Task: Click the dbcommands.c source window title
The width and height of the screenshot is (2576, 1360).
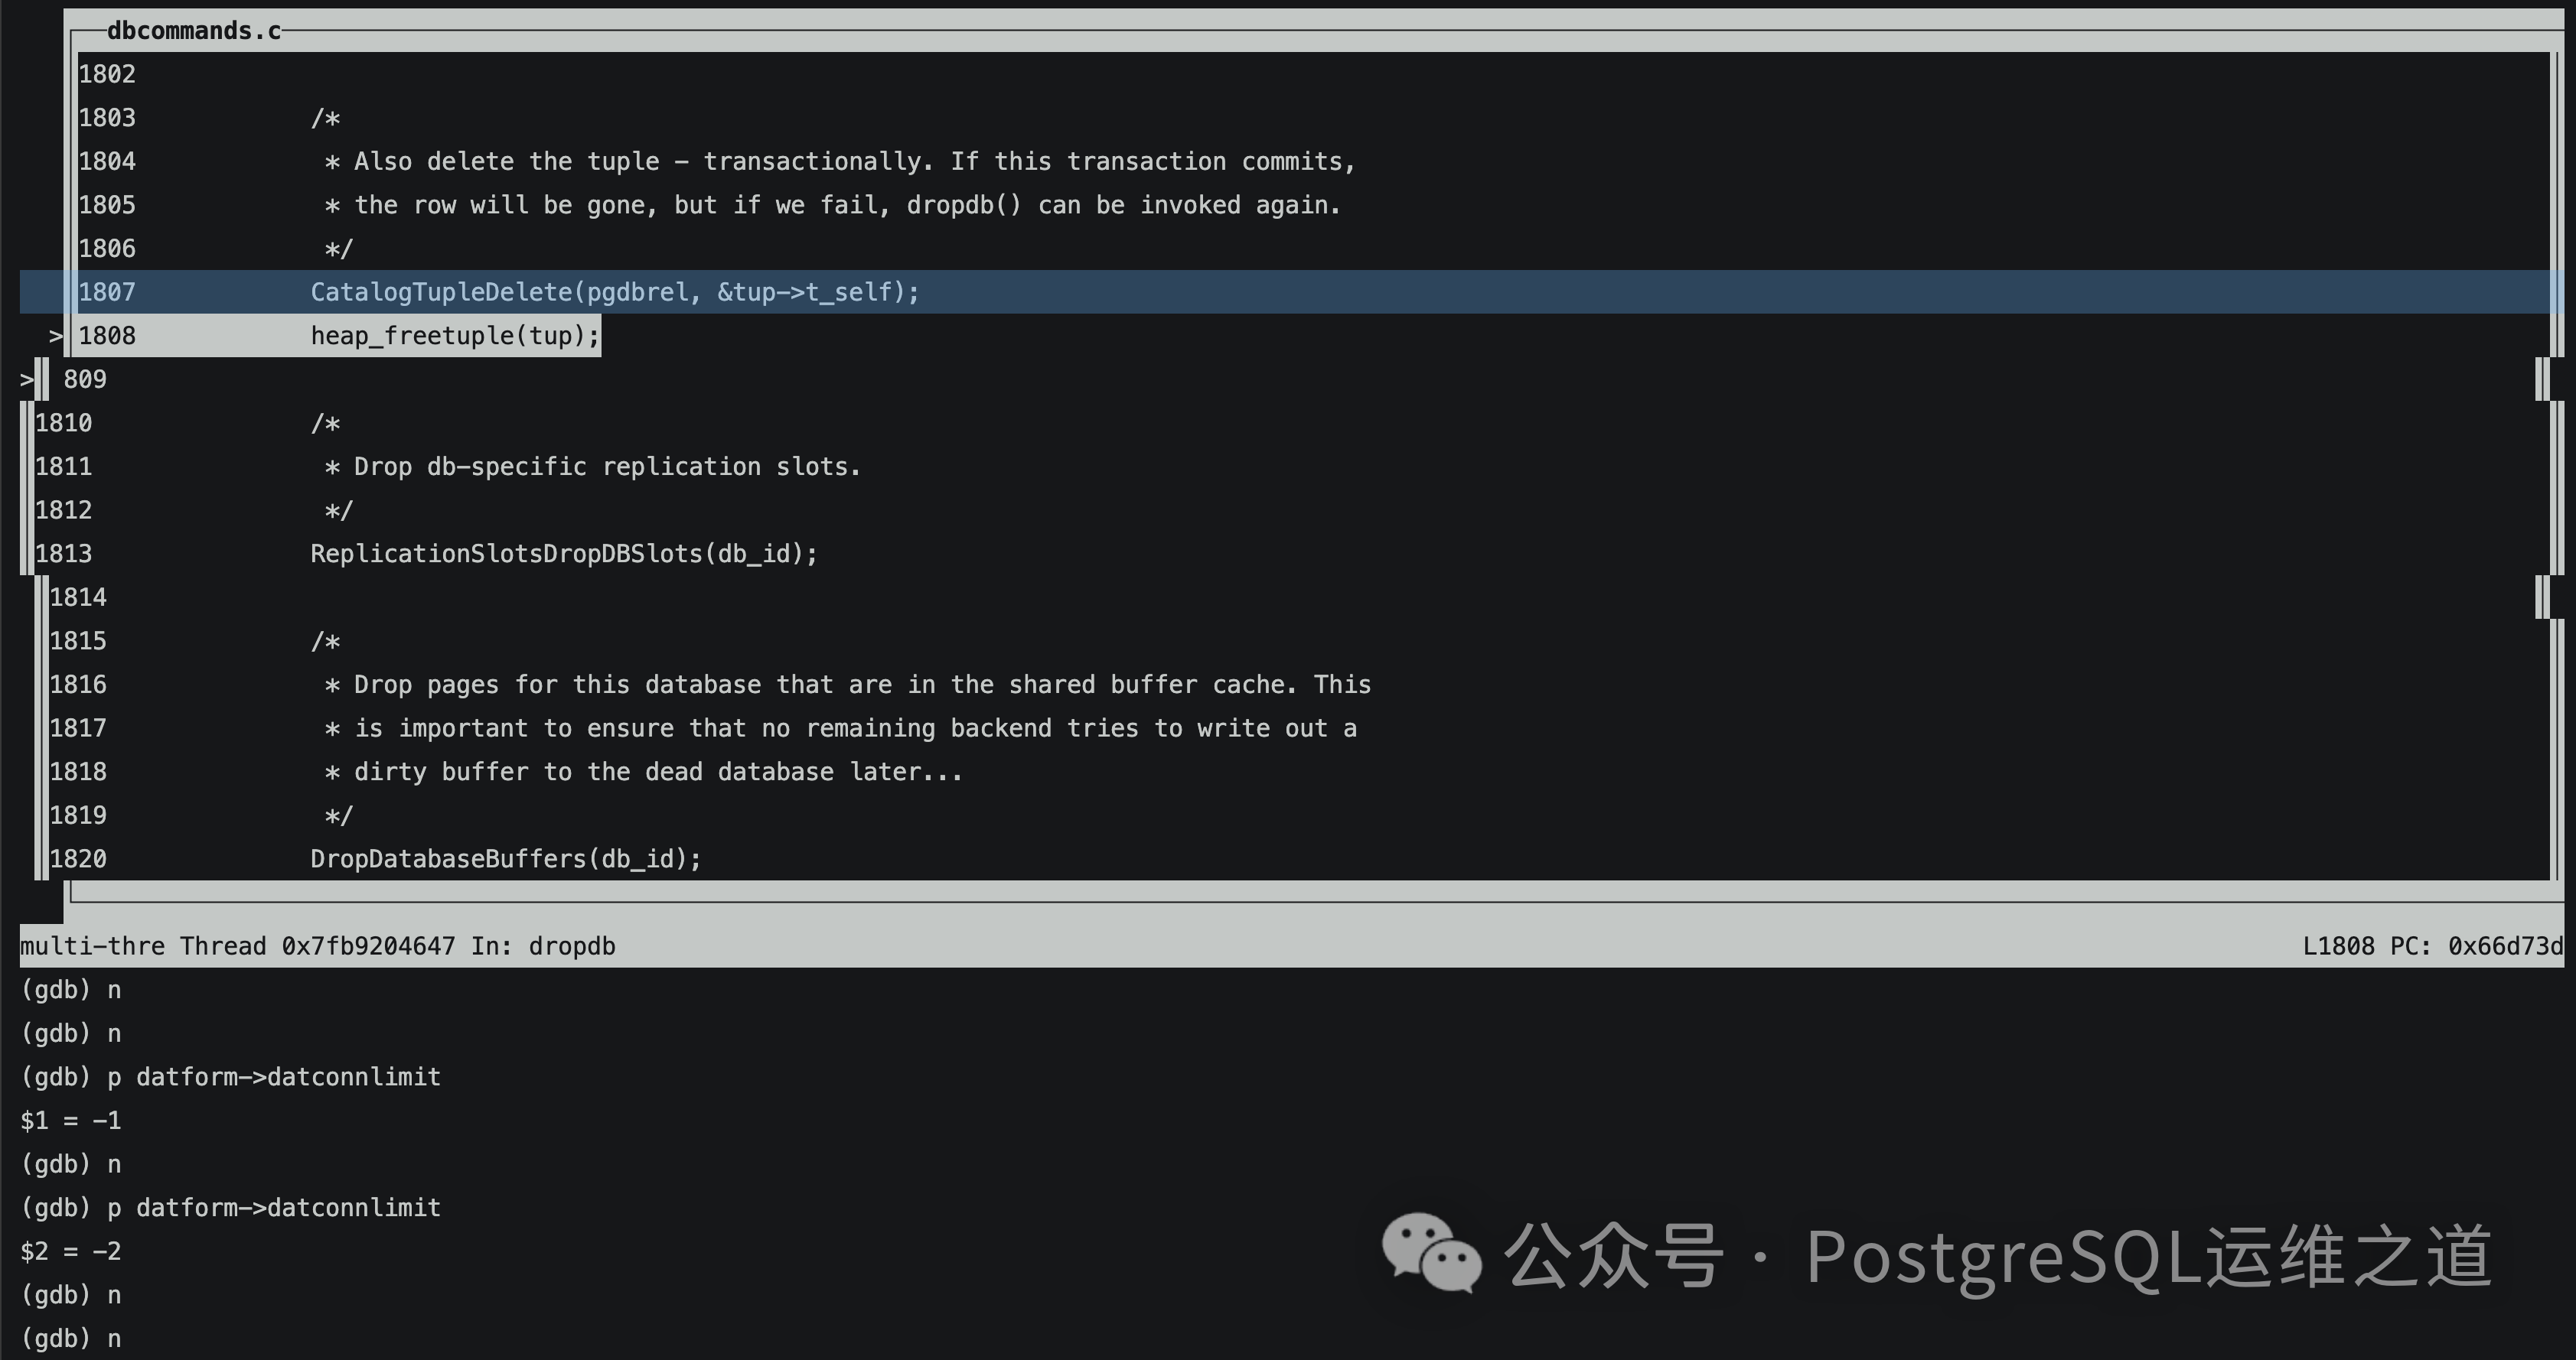Action: (x=193, y=31)
